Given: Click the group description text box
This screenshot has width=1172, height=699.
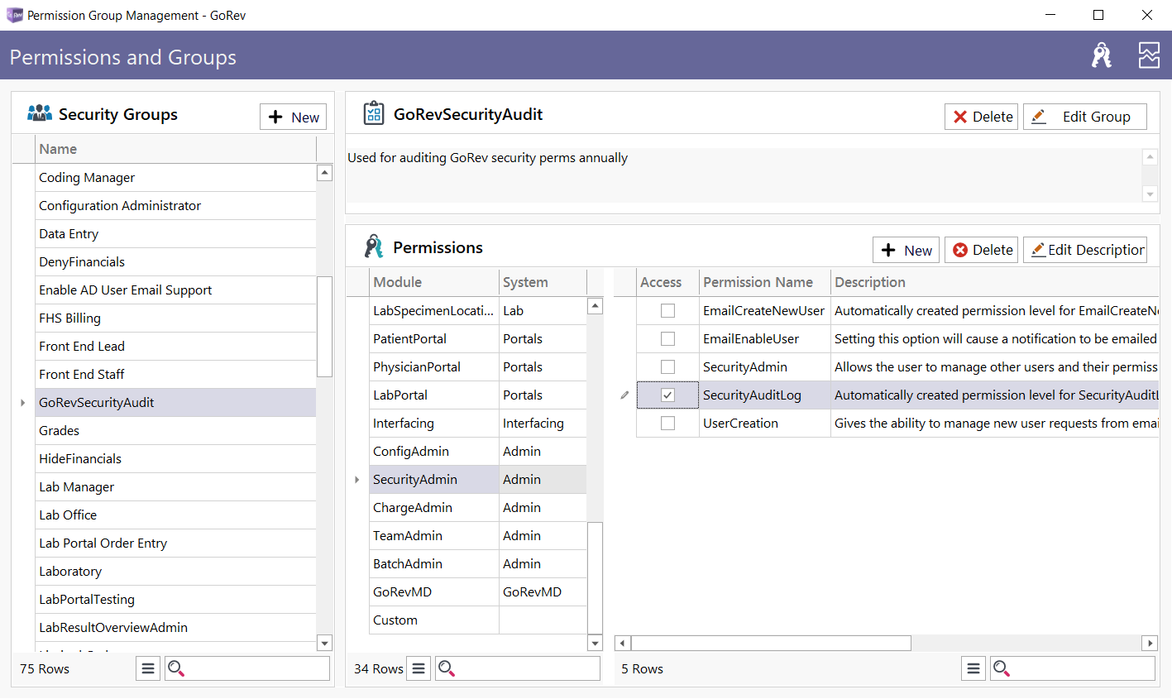Looking at the screenshot, I should (x=744, y=175).
